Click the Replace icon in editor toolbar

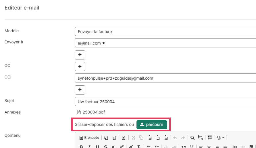200,138
